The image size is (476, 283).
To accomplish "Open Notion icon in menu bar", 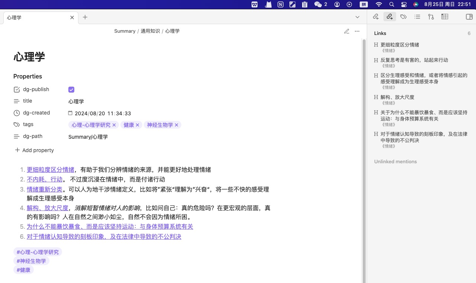I will [x=281, y=4].
